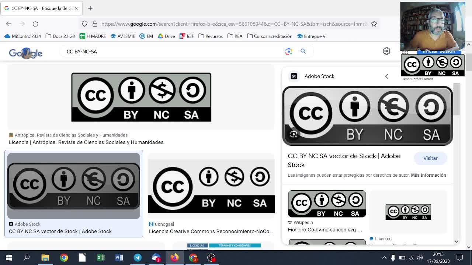Screen dimensions: 472x265
Task: Launch Google Chrome from taskbar
Action: click(x=64, y=258)
